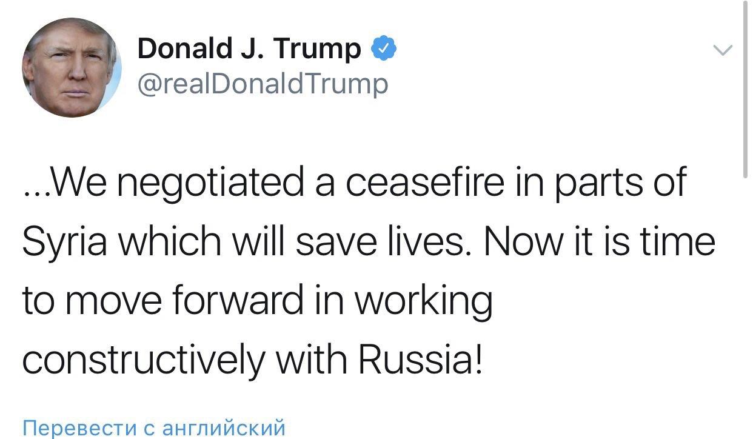
Task: Click 'Перевести с английский' translate link
Action: (x=153, y=427)
